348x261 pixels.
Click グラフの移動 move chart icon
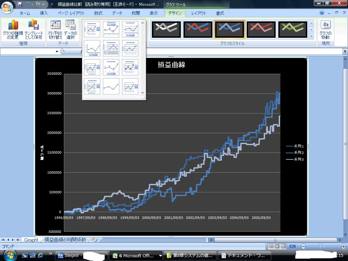pos(326,29)
